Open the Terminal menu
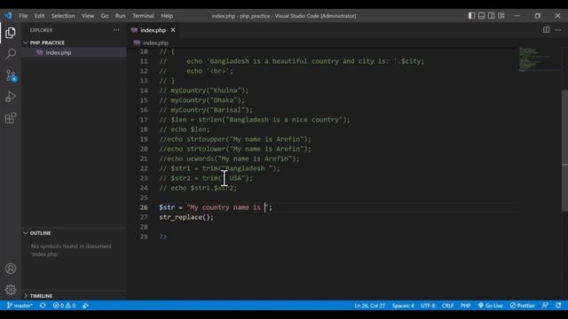 tap(143, 16)
